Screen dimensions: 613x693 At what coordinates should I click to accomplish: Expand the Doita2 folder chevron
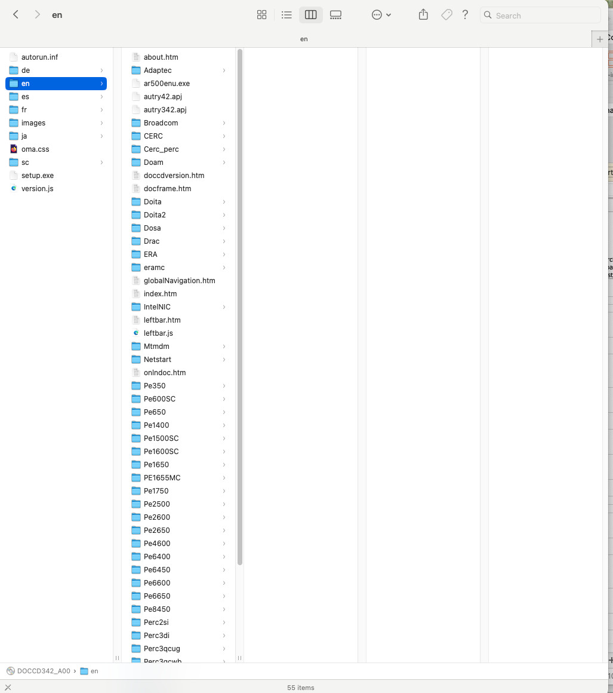point(224,215)
